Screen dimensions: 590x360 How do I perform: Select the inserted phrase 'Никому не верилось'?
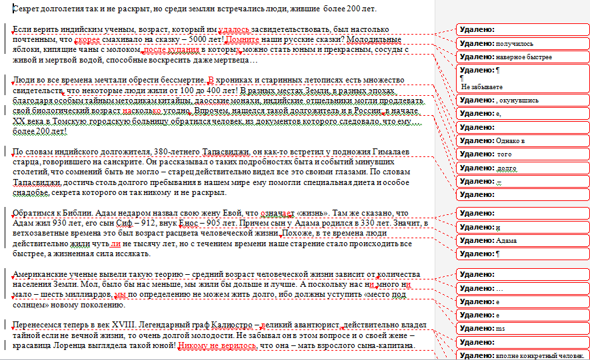point(217,345)
